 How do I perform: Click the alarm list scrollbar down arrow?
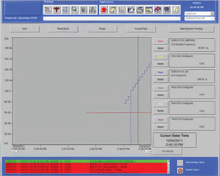tap(169, 172)
